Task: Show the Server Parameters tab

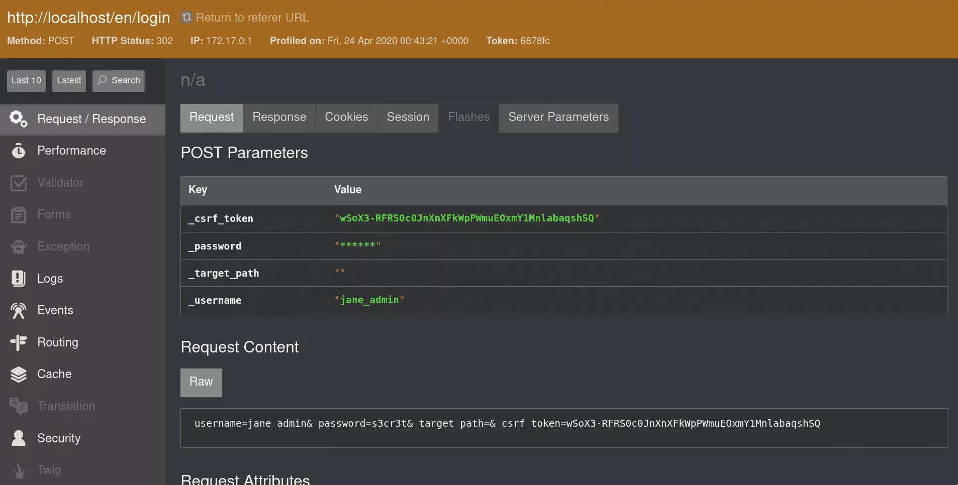Action: [558, 117]
